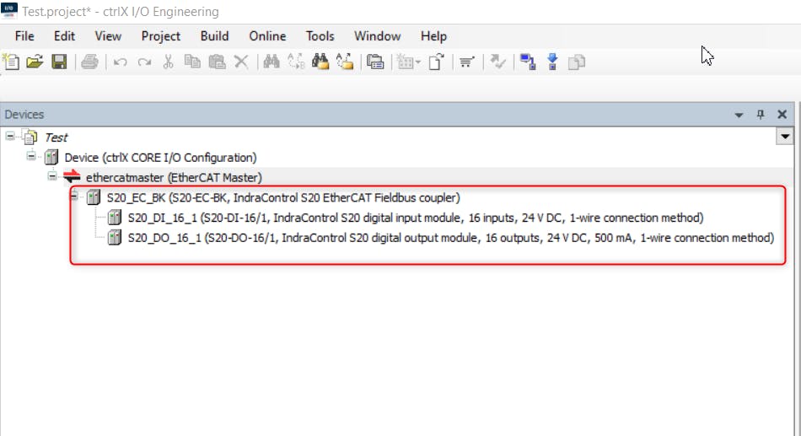801x436 pixels.
Task: Open the Devices panel options arrow
Action: (739, 115)
